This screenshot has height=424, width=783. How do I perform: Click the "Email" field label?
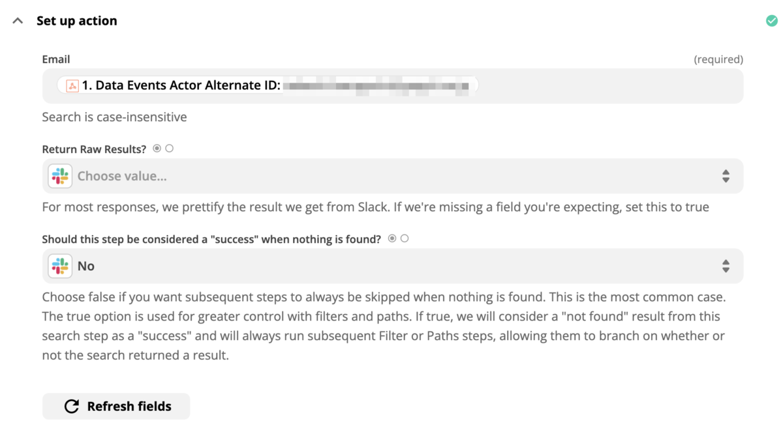(x=56, y=59)
